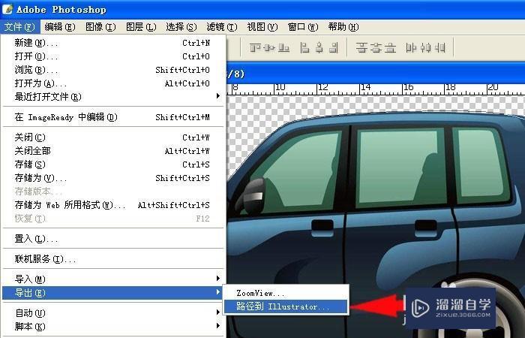Choose 在 ImageReady 中编辑(D)
The image size is (525, 338).
112,117
